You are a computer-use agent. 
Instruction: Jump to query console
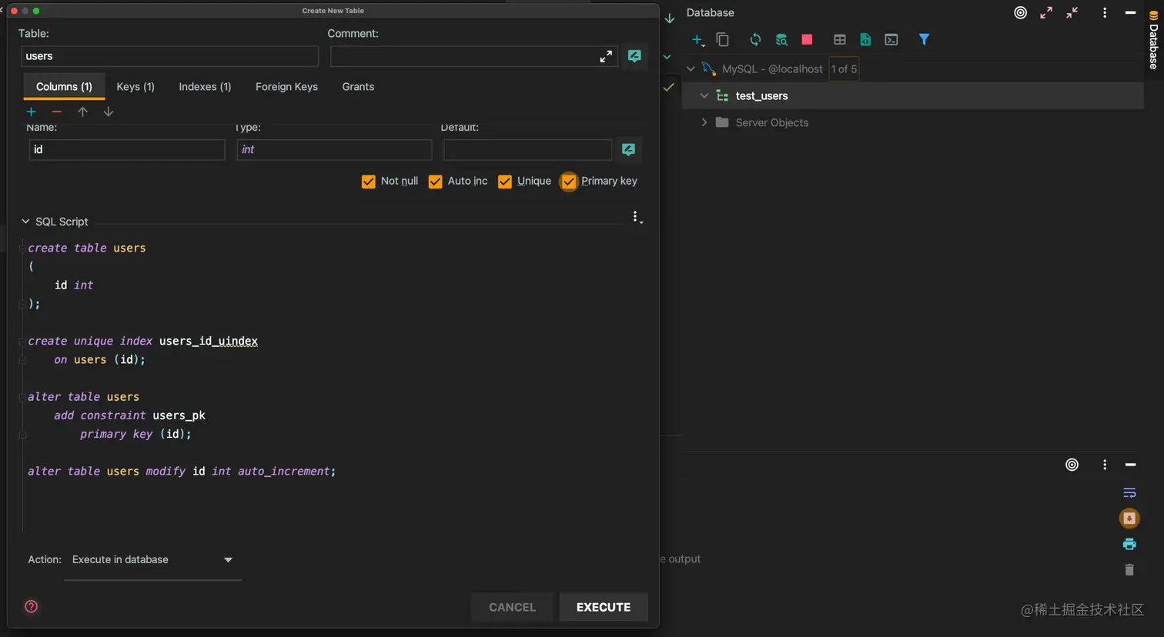(891, 39)
